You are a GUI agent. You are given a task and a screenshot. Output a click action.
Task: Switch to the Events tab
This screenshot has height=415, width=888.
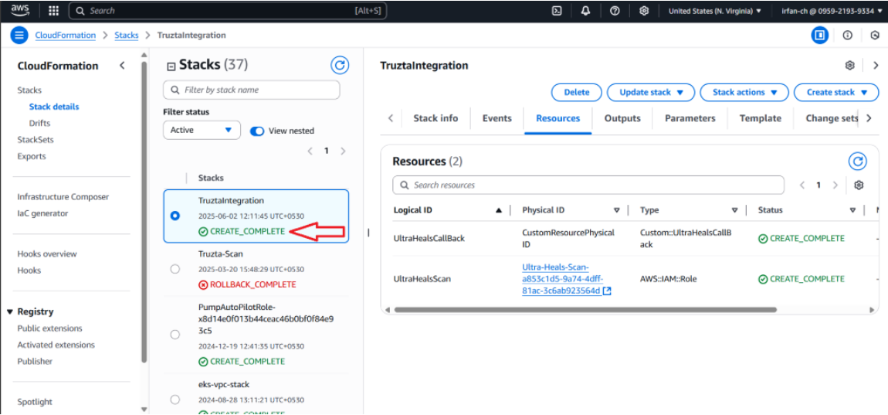coord(497,118)
